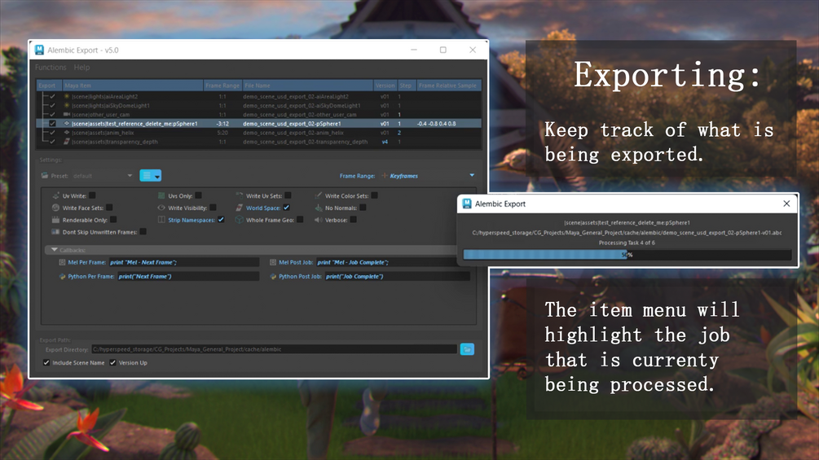
Task: Click the Write Face Sets icon
Action: [x=56, y=208]
